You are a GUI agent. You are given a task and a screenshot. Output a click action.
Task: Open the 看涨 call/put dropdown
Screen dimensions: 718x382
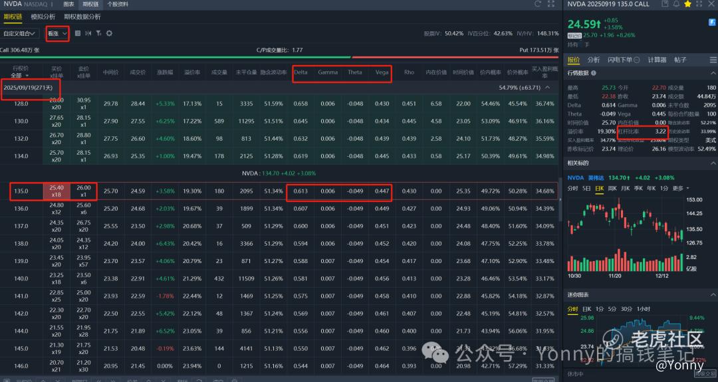(x=57, y=33)
